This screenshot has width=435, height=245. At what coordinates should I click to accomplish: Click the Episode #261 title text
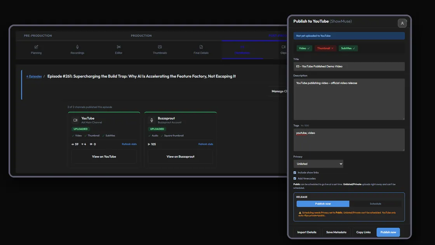[x=141, y=76]
